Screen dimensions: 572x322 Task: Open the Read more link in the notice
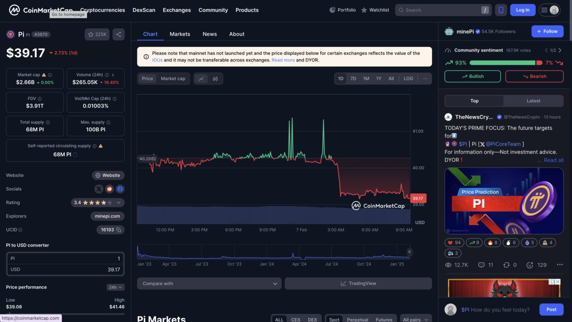pyautogui.click(x=283, y=59)
